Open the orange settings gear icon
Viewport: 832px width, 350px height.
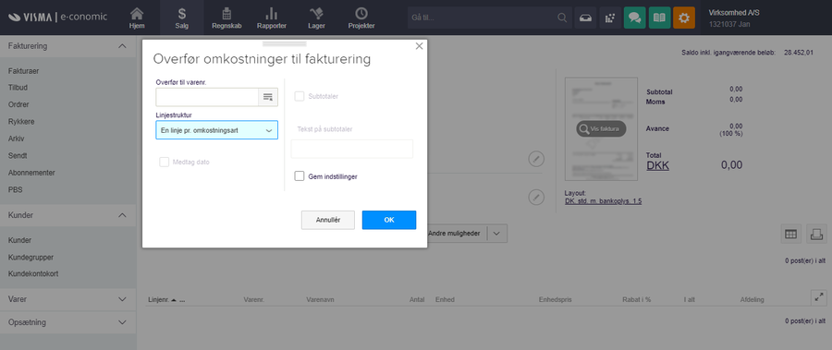click(x=684, y=18)
